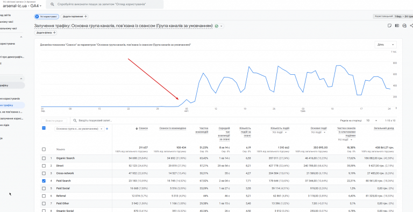Image resolution: width=413 pixels, height=212 pixels.
Task: Tick the Direct row checkbox
Action: tap(44, 166)
